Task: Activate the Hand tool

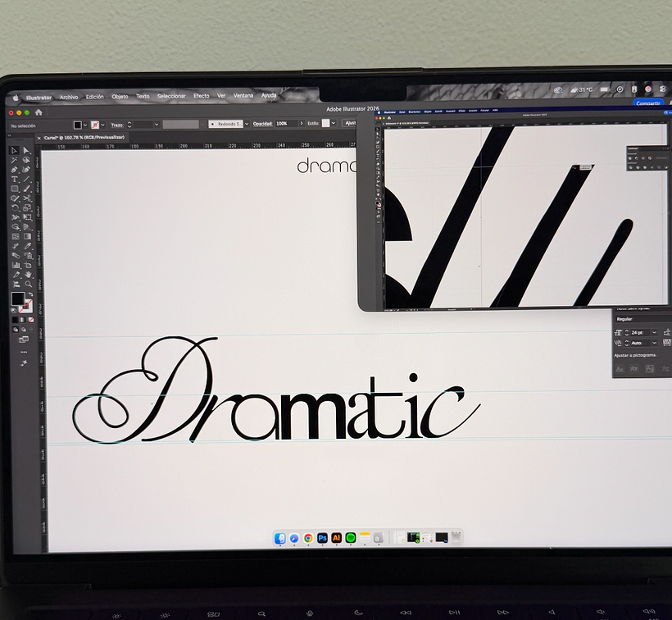Action: [29, 275]
